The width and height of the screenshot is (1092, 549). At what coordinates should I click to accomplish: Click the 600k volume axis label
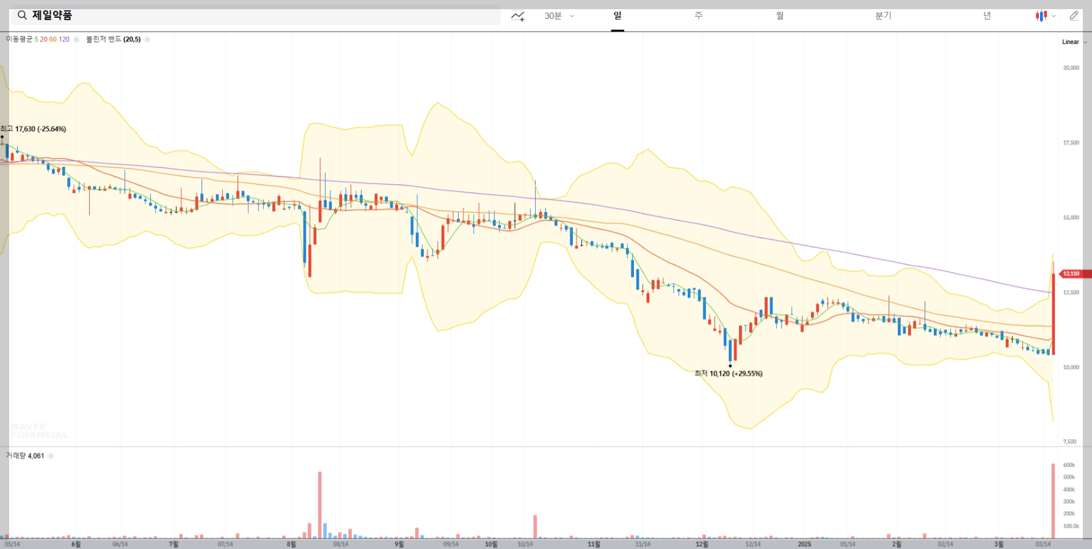click(x=1069, y=465)
